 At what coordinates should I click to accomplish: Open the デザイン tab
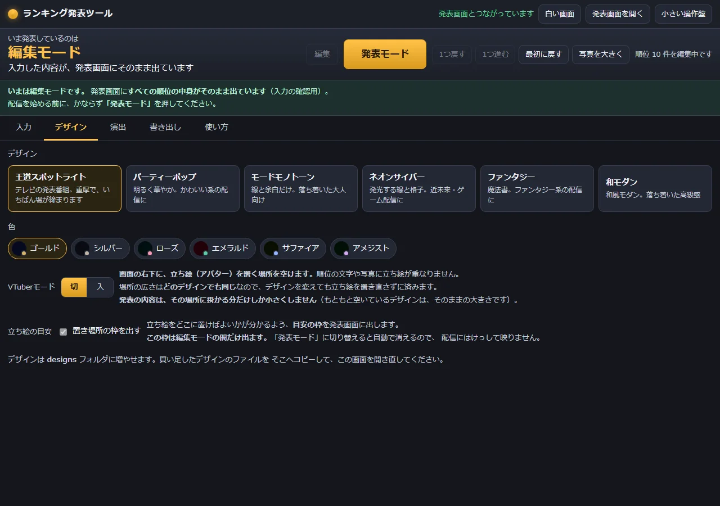click(x=71, y=127)
